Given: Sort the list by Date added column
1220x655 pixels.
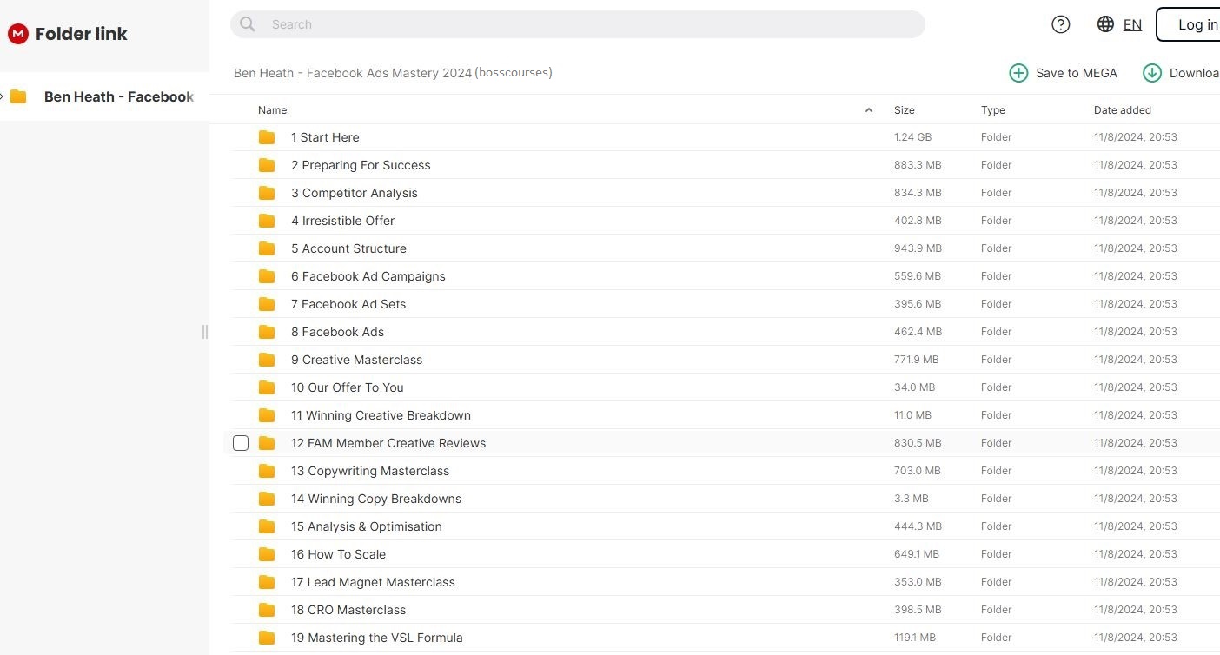Looking at the screenshot, I should tap(1122, 110).
